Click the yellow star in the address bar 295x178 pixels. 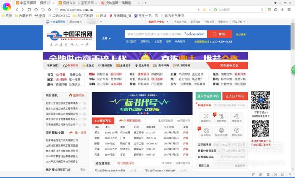pos(204,10)
